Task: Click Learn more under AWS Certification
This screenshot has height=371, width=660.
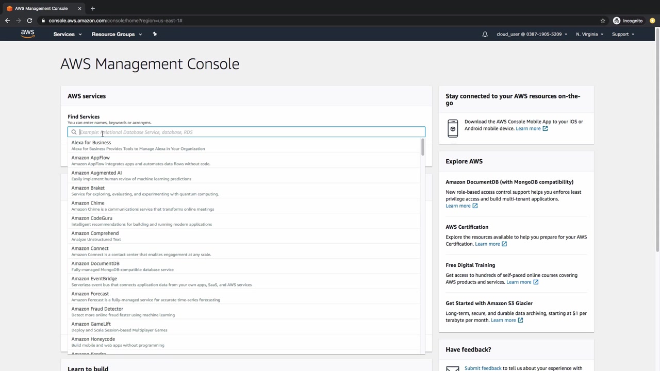Action: click(x=487, y=244)
